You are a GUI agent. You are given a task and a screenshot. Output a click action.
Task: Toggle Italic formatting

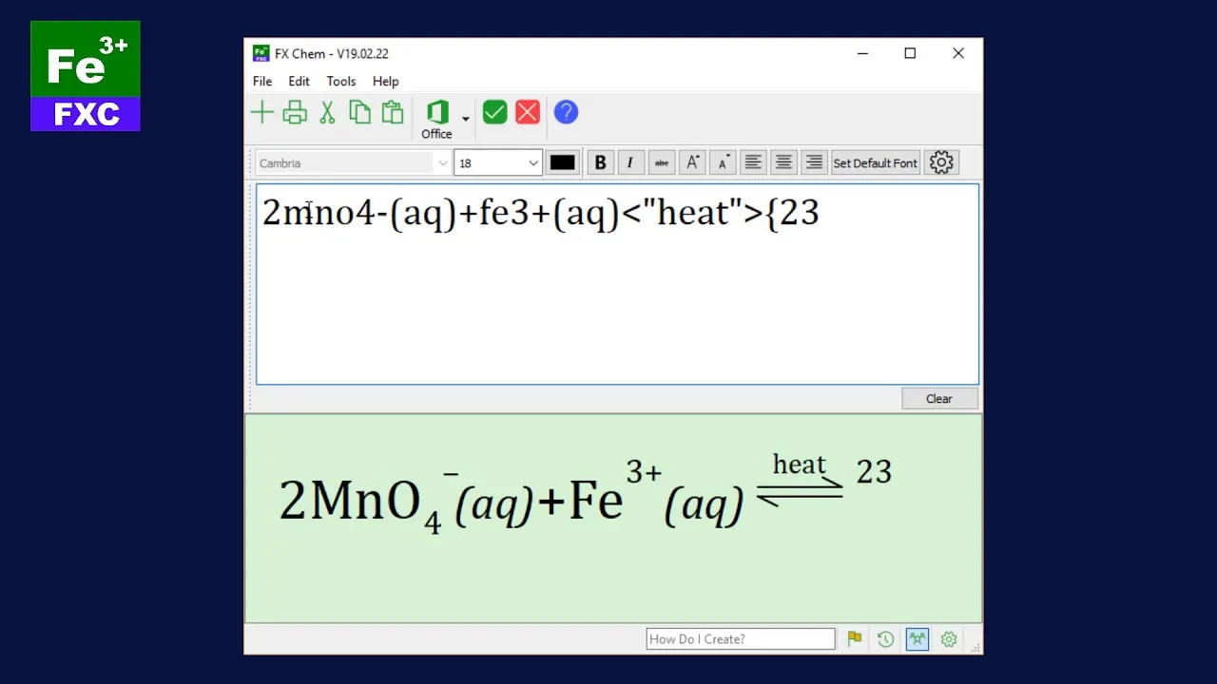pos(630,162)
